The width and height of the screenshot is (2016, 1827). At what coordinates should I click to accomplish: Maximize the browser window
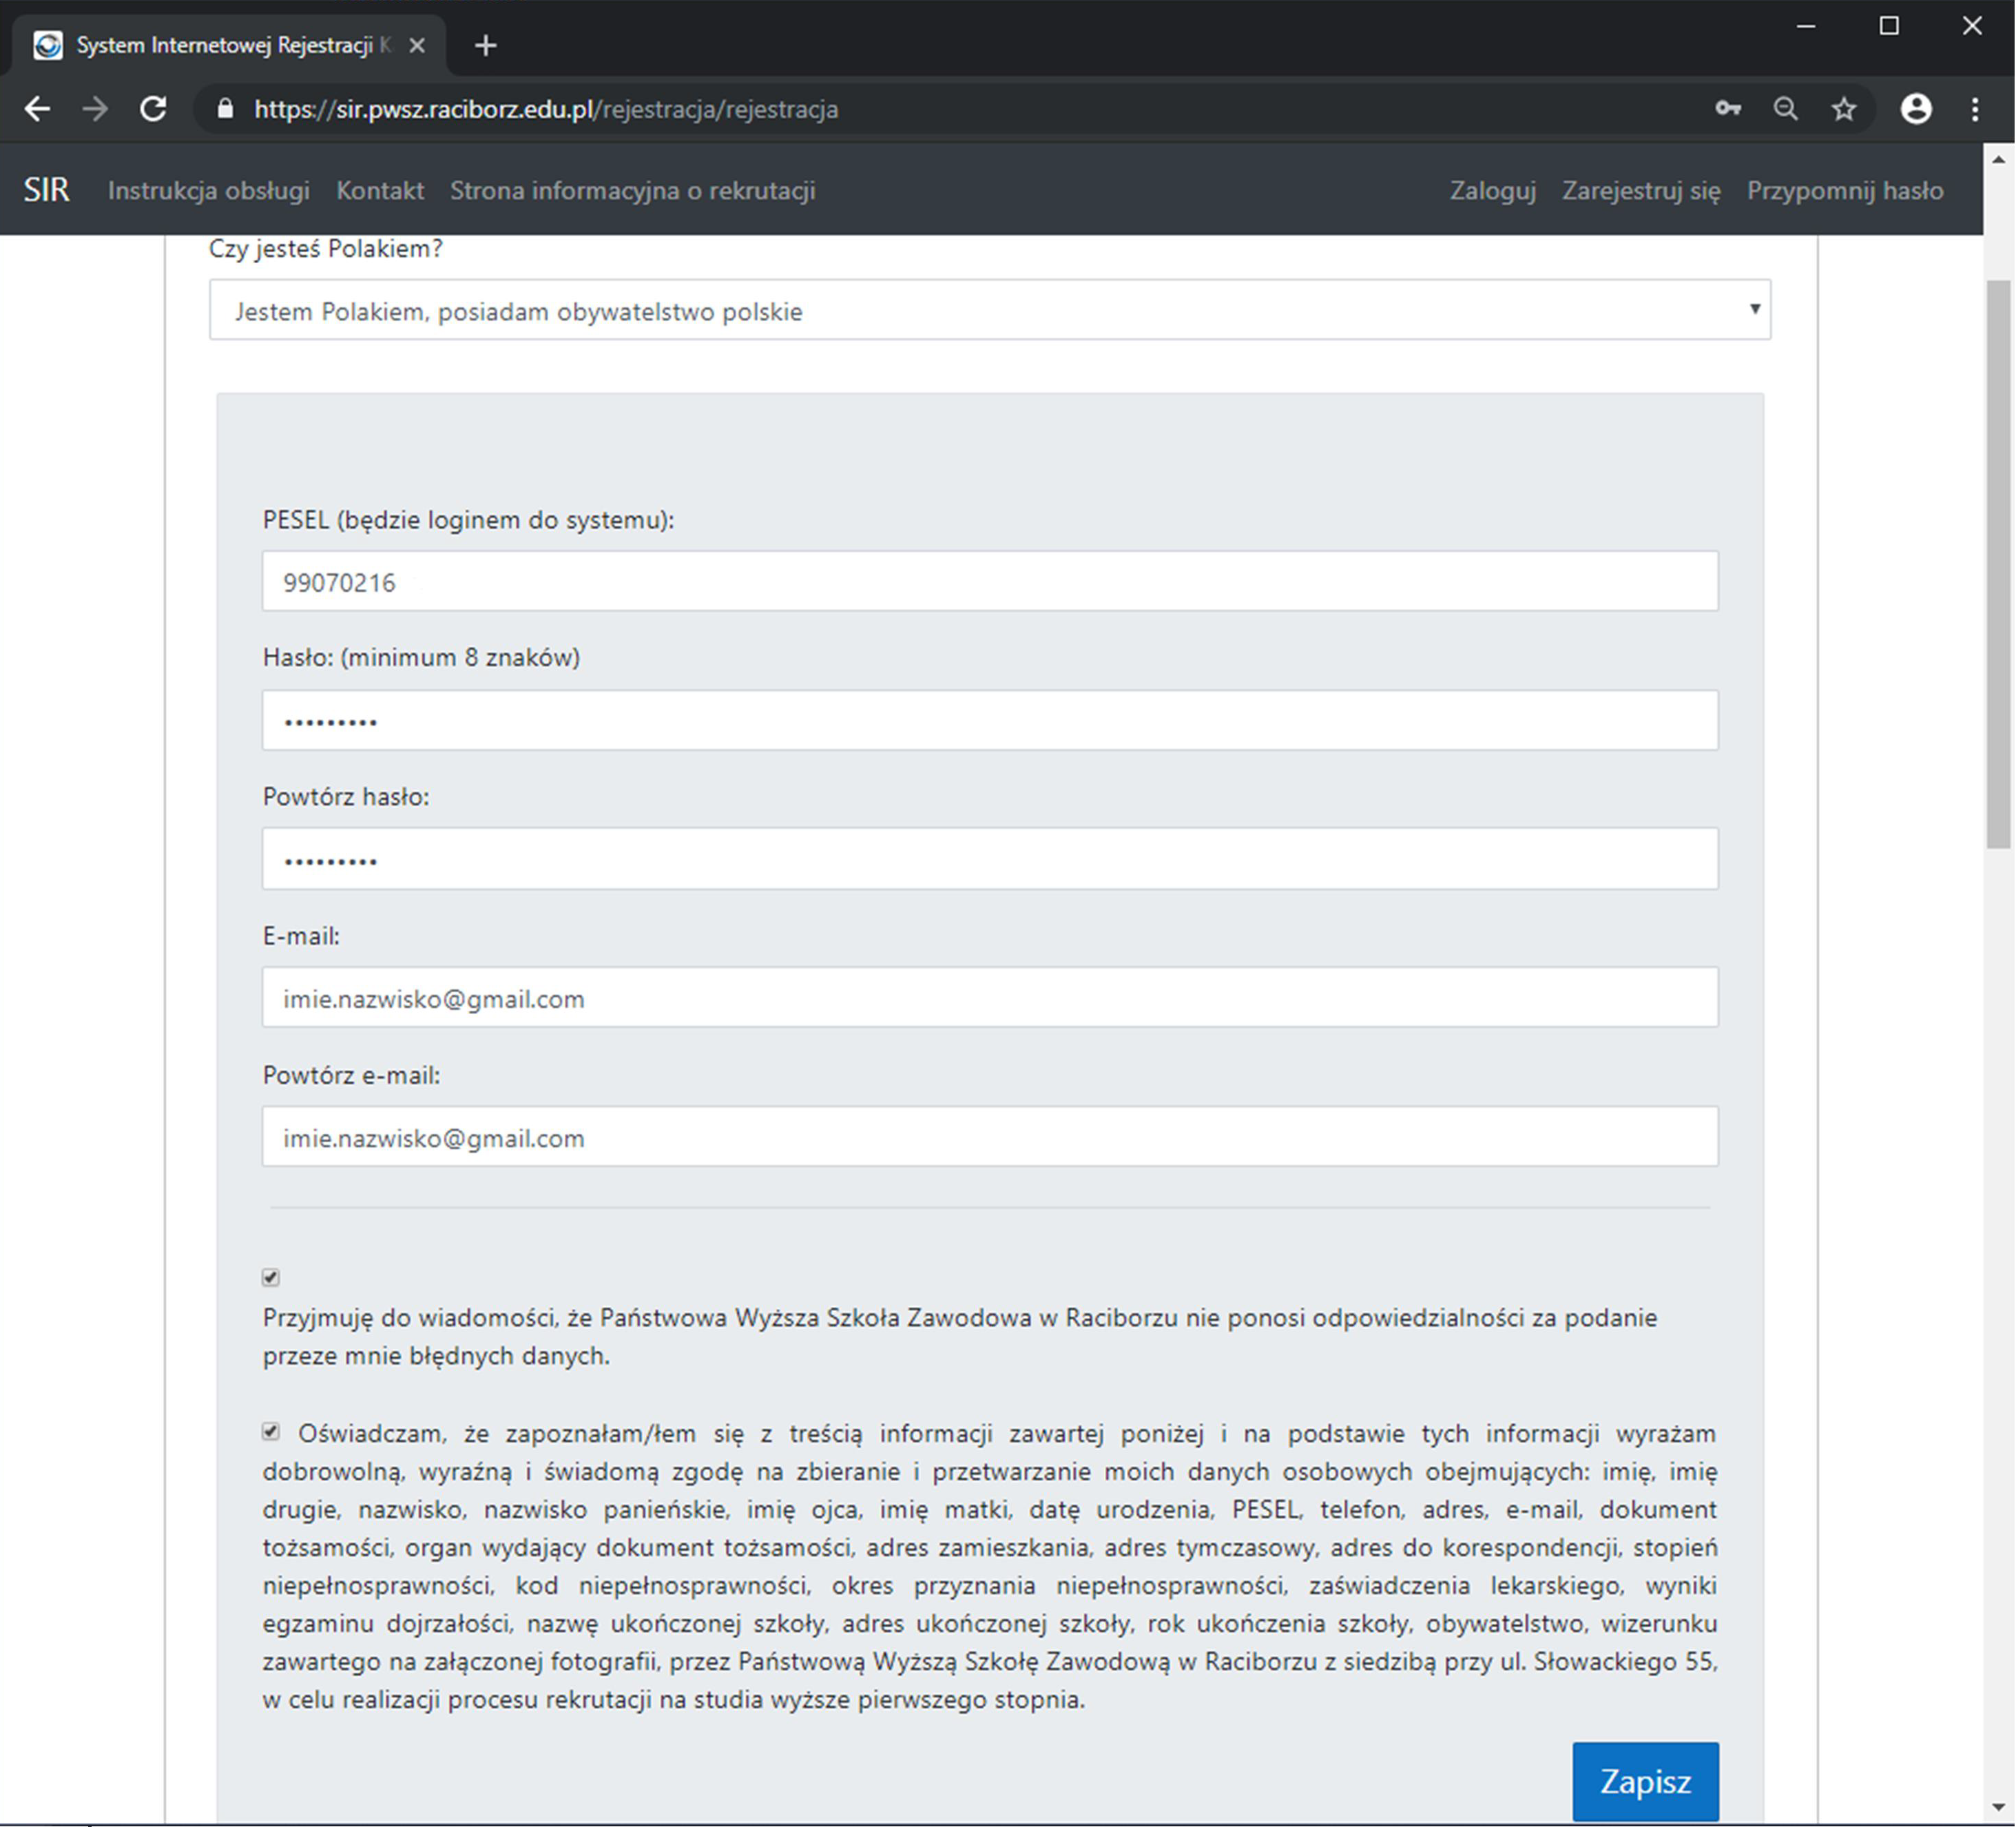[x=1889, y=27]
